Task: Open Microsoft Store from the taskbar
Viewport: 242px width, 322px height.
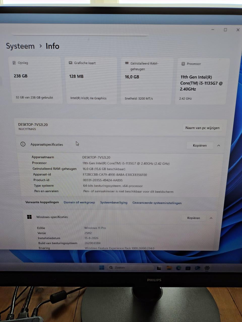Action: (x=188, y=268)
